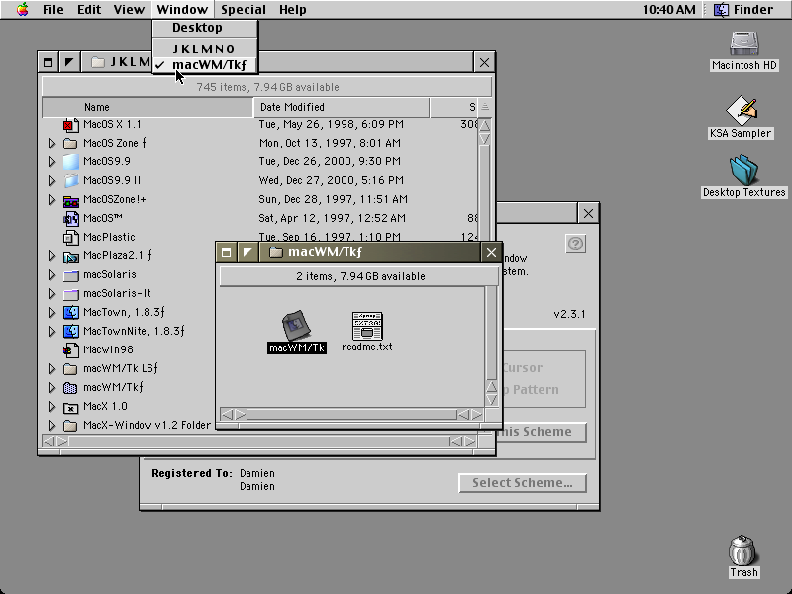The width and height of the screenshot is (792, 594).
Task: Click the MacOS9.9 II folder icon
Action: click(x=70, y=180)
